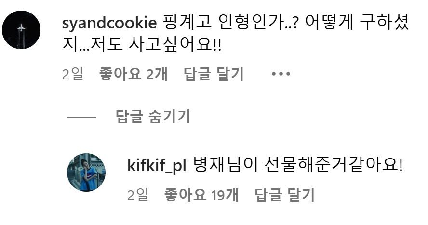
Task: Visit the syandcookie username link
Action: (109, 23)
